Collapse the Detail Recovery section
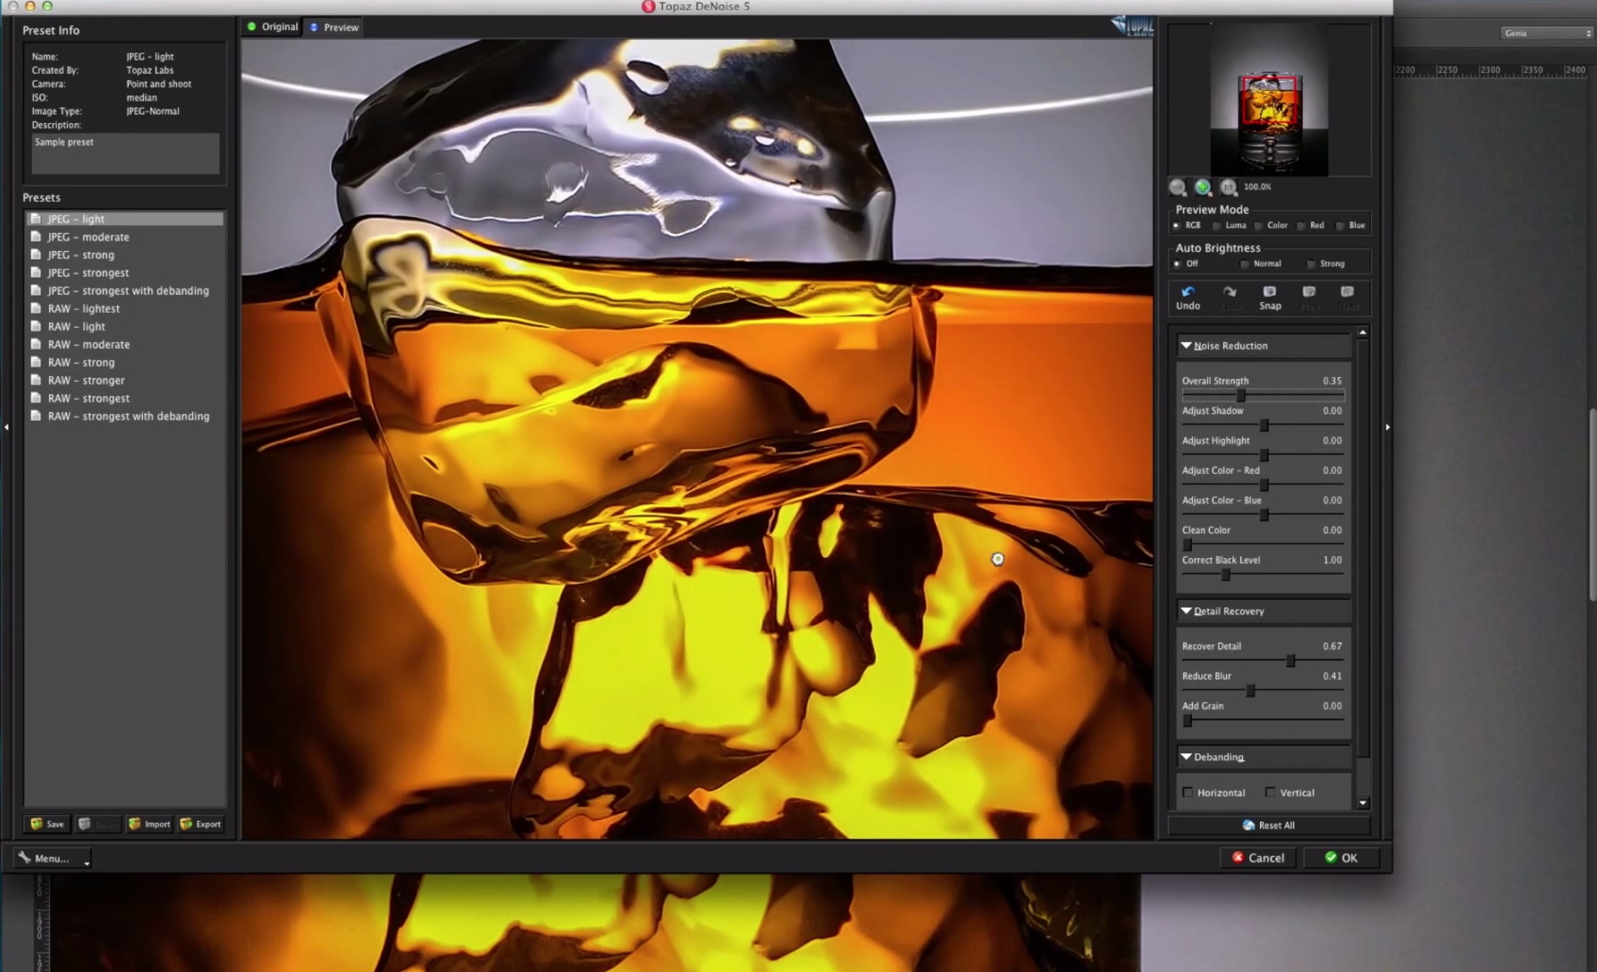This screenshot has height=972, width=1597. point(1186,611)
